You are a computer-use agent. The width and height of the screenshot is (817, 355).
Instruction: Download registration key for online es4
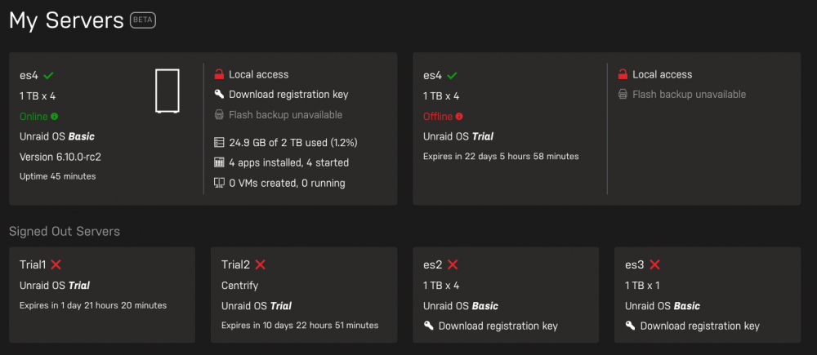tap(288, 95)
